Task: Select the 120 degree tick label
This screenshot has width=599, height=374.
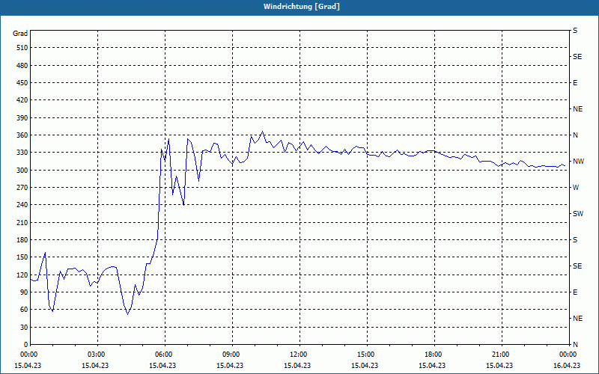Action: tap(22, 275)
